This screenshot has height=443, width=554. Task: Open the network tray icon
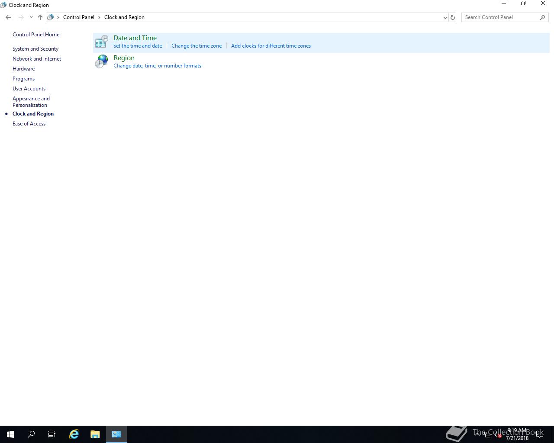[488, 435]
